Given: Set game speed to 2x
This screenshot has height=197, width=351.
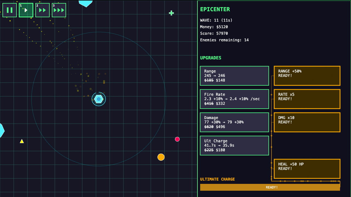Looking at the screenshot, I should 43,10.
